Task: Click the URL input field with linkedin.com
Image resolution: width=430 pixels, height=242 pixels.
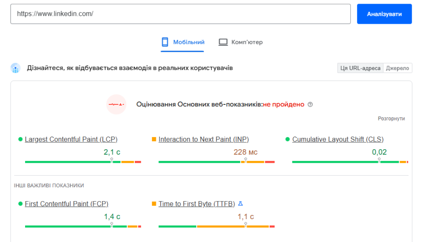Action: coord(181,14)
